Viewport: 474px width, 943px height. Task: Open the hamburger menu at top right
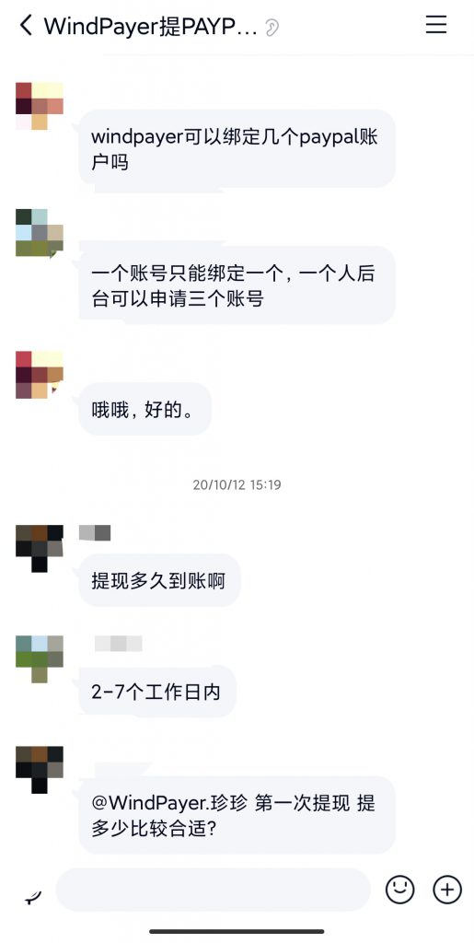pos(436,24)
